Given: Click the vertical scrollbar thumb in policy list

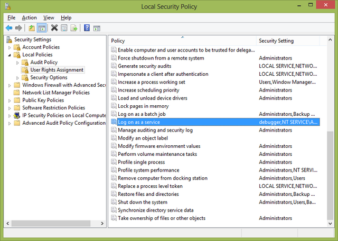Looking at the screenshot, I should click(330, 175).
